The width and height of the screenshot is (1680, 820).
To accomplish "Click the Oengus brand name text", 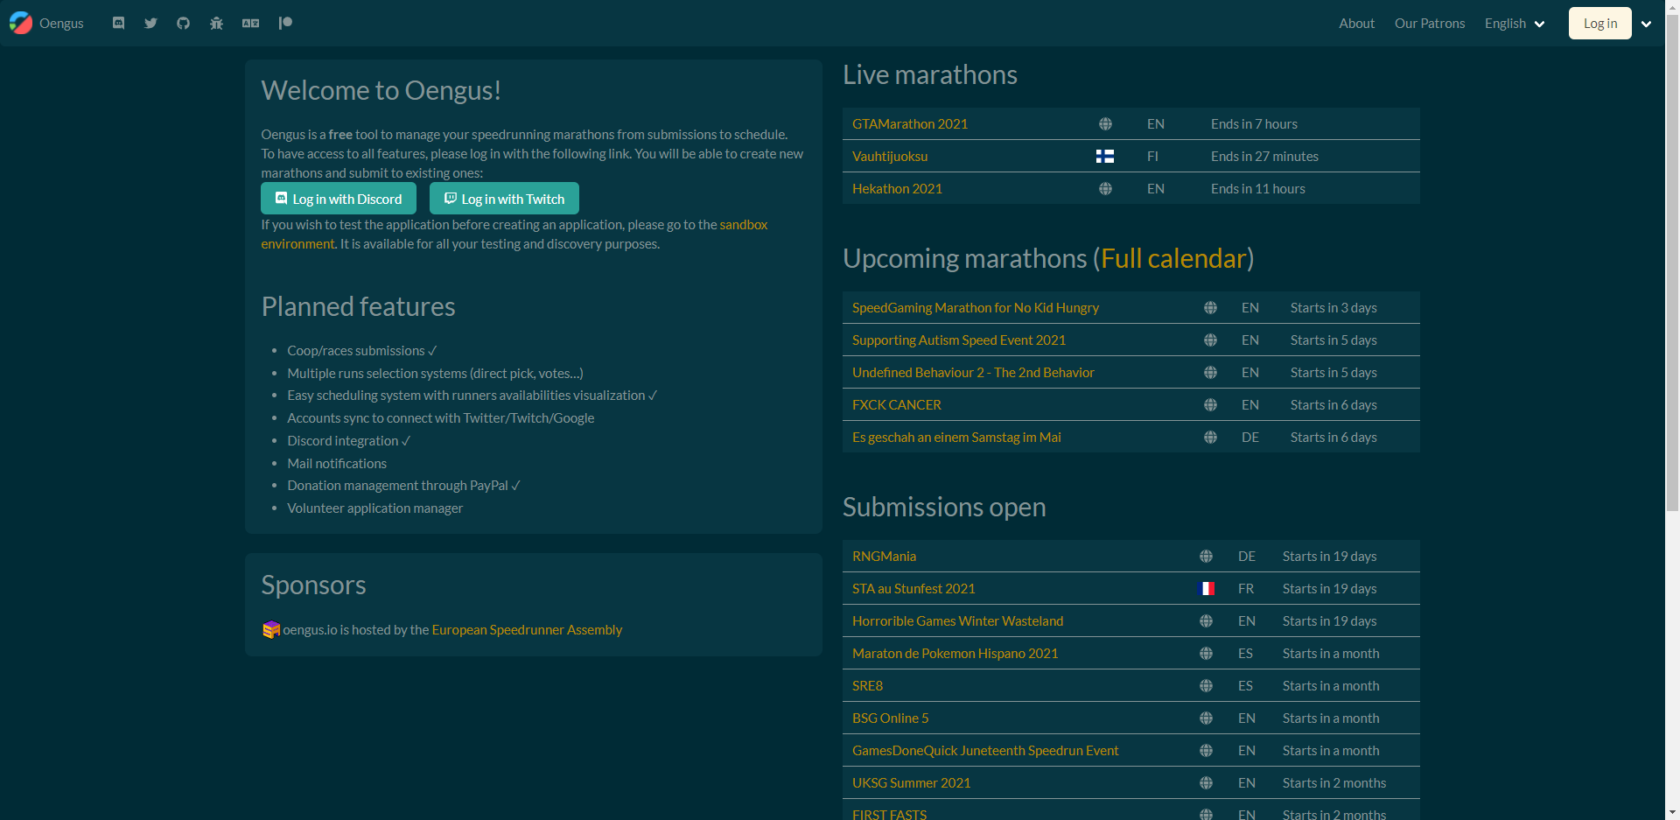I will click(x=61, y=24).
